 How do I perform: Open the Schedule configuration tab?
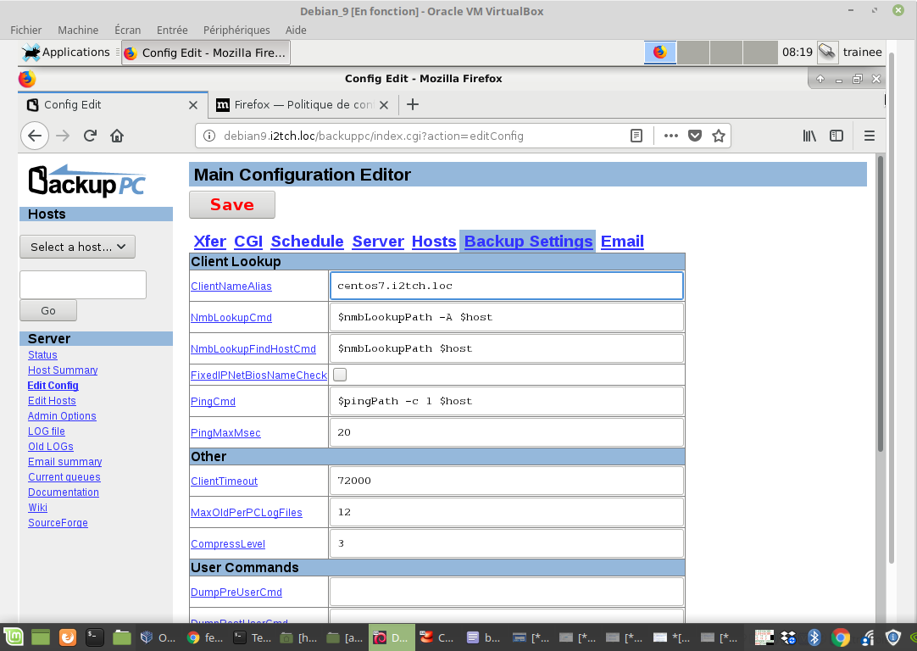[x=307, y=242]
